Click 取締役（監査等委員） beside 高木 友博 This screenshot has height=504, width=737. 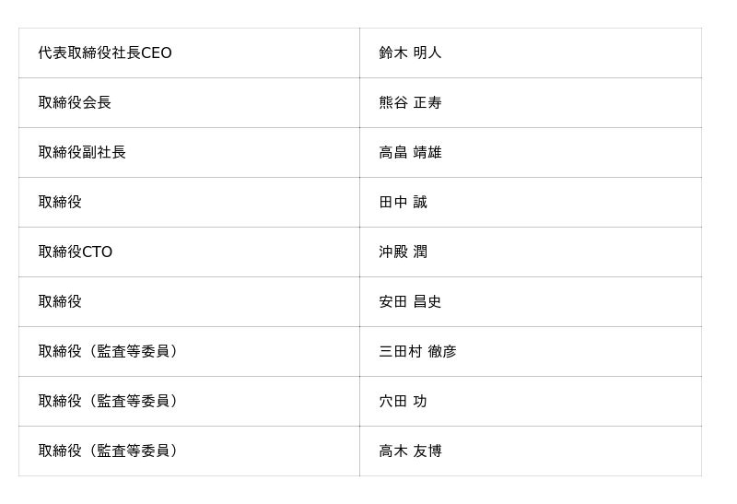(111, 451)
